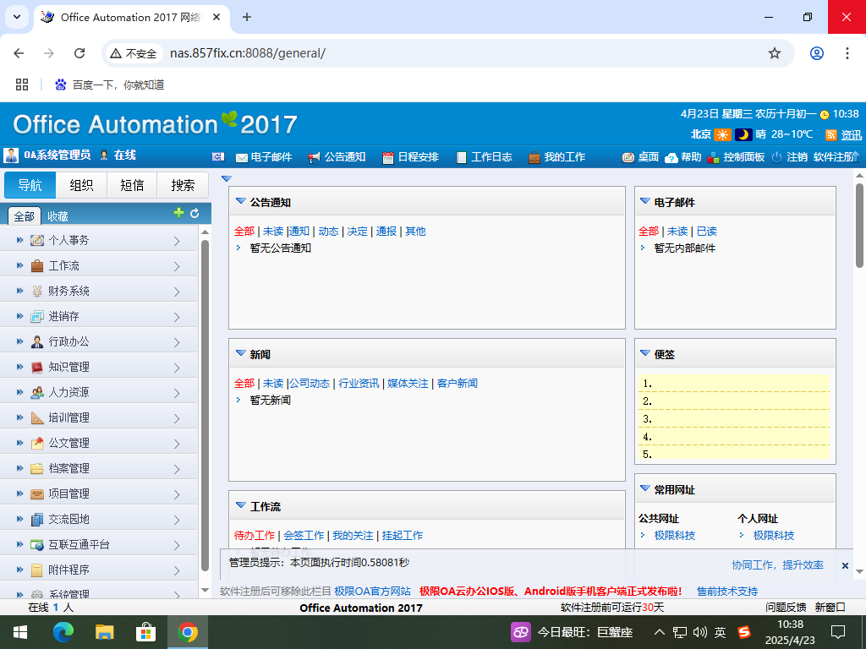Click the 注销 logout power icon
Screen dimensions: 866x649
click(x=776, y=157)
